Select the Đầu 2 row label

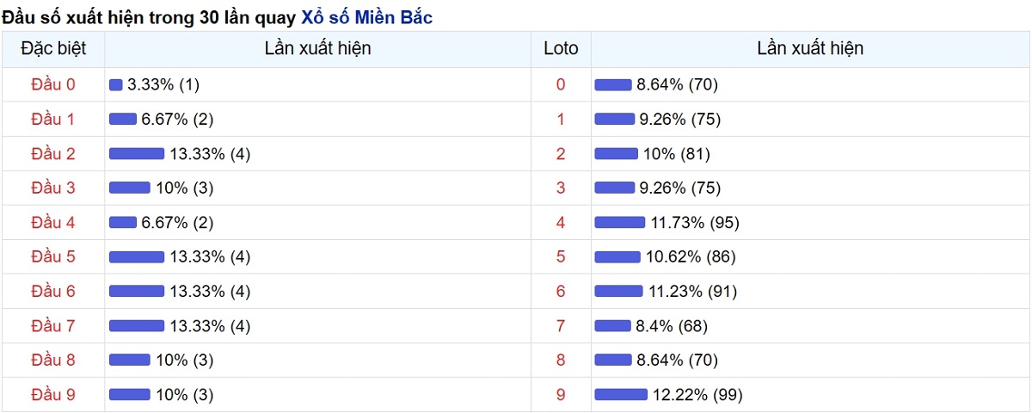tap(53, 153)
